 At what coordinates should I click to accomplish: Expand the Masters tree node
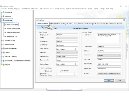2,16
